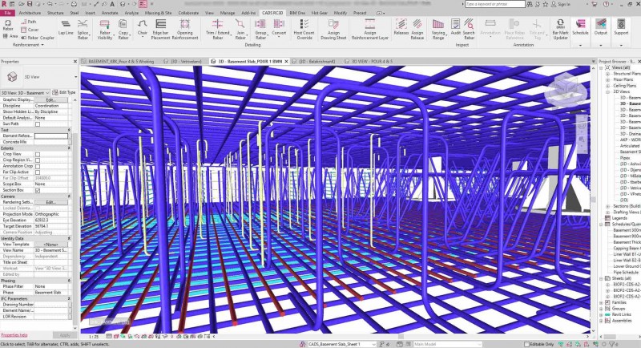The image size is (641, 348).
Task: Click the View Template None button
Action: coord(51,245)
